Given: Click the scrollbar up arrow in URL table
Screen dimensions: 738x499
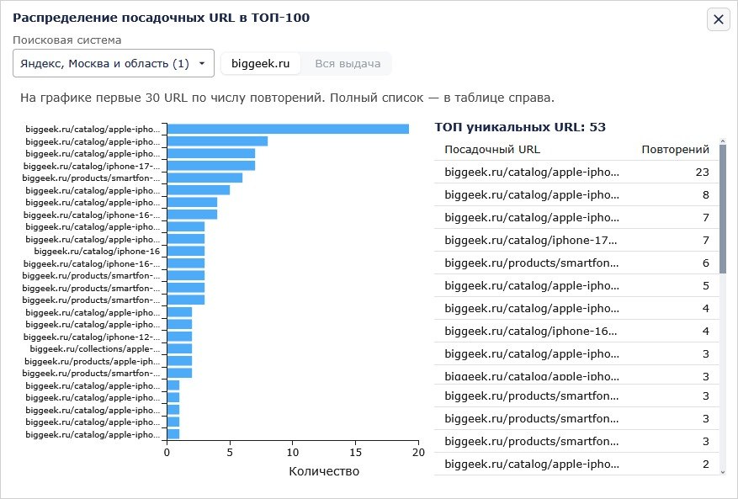Looking at the screenshot, I should click(x=723, y=141).
